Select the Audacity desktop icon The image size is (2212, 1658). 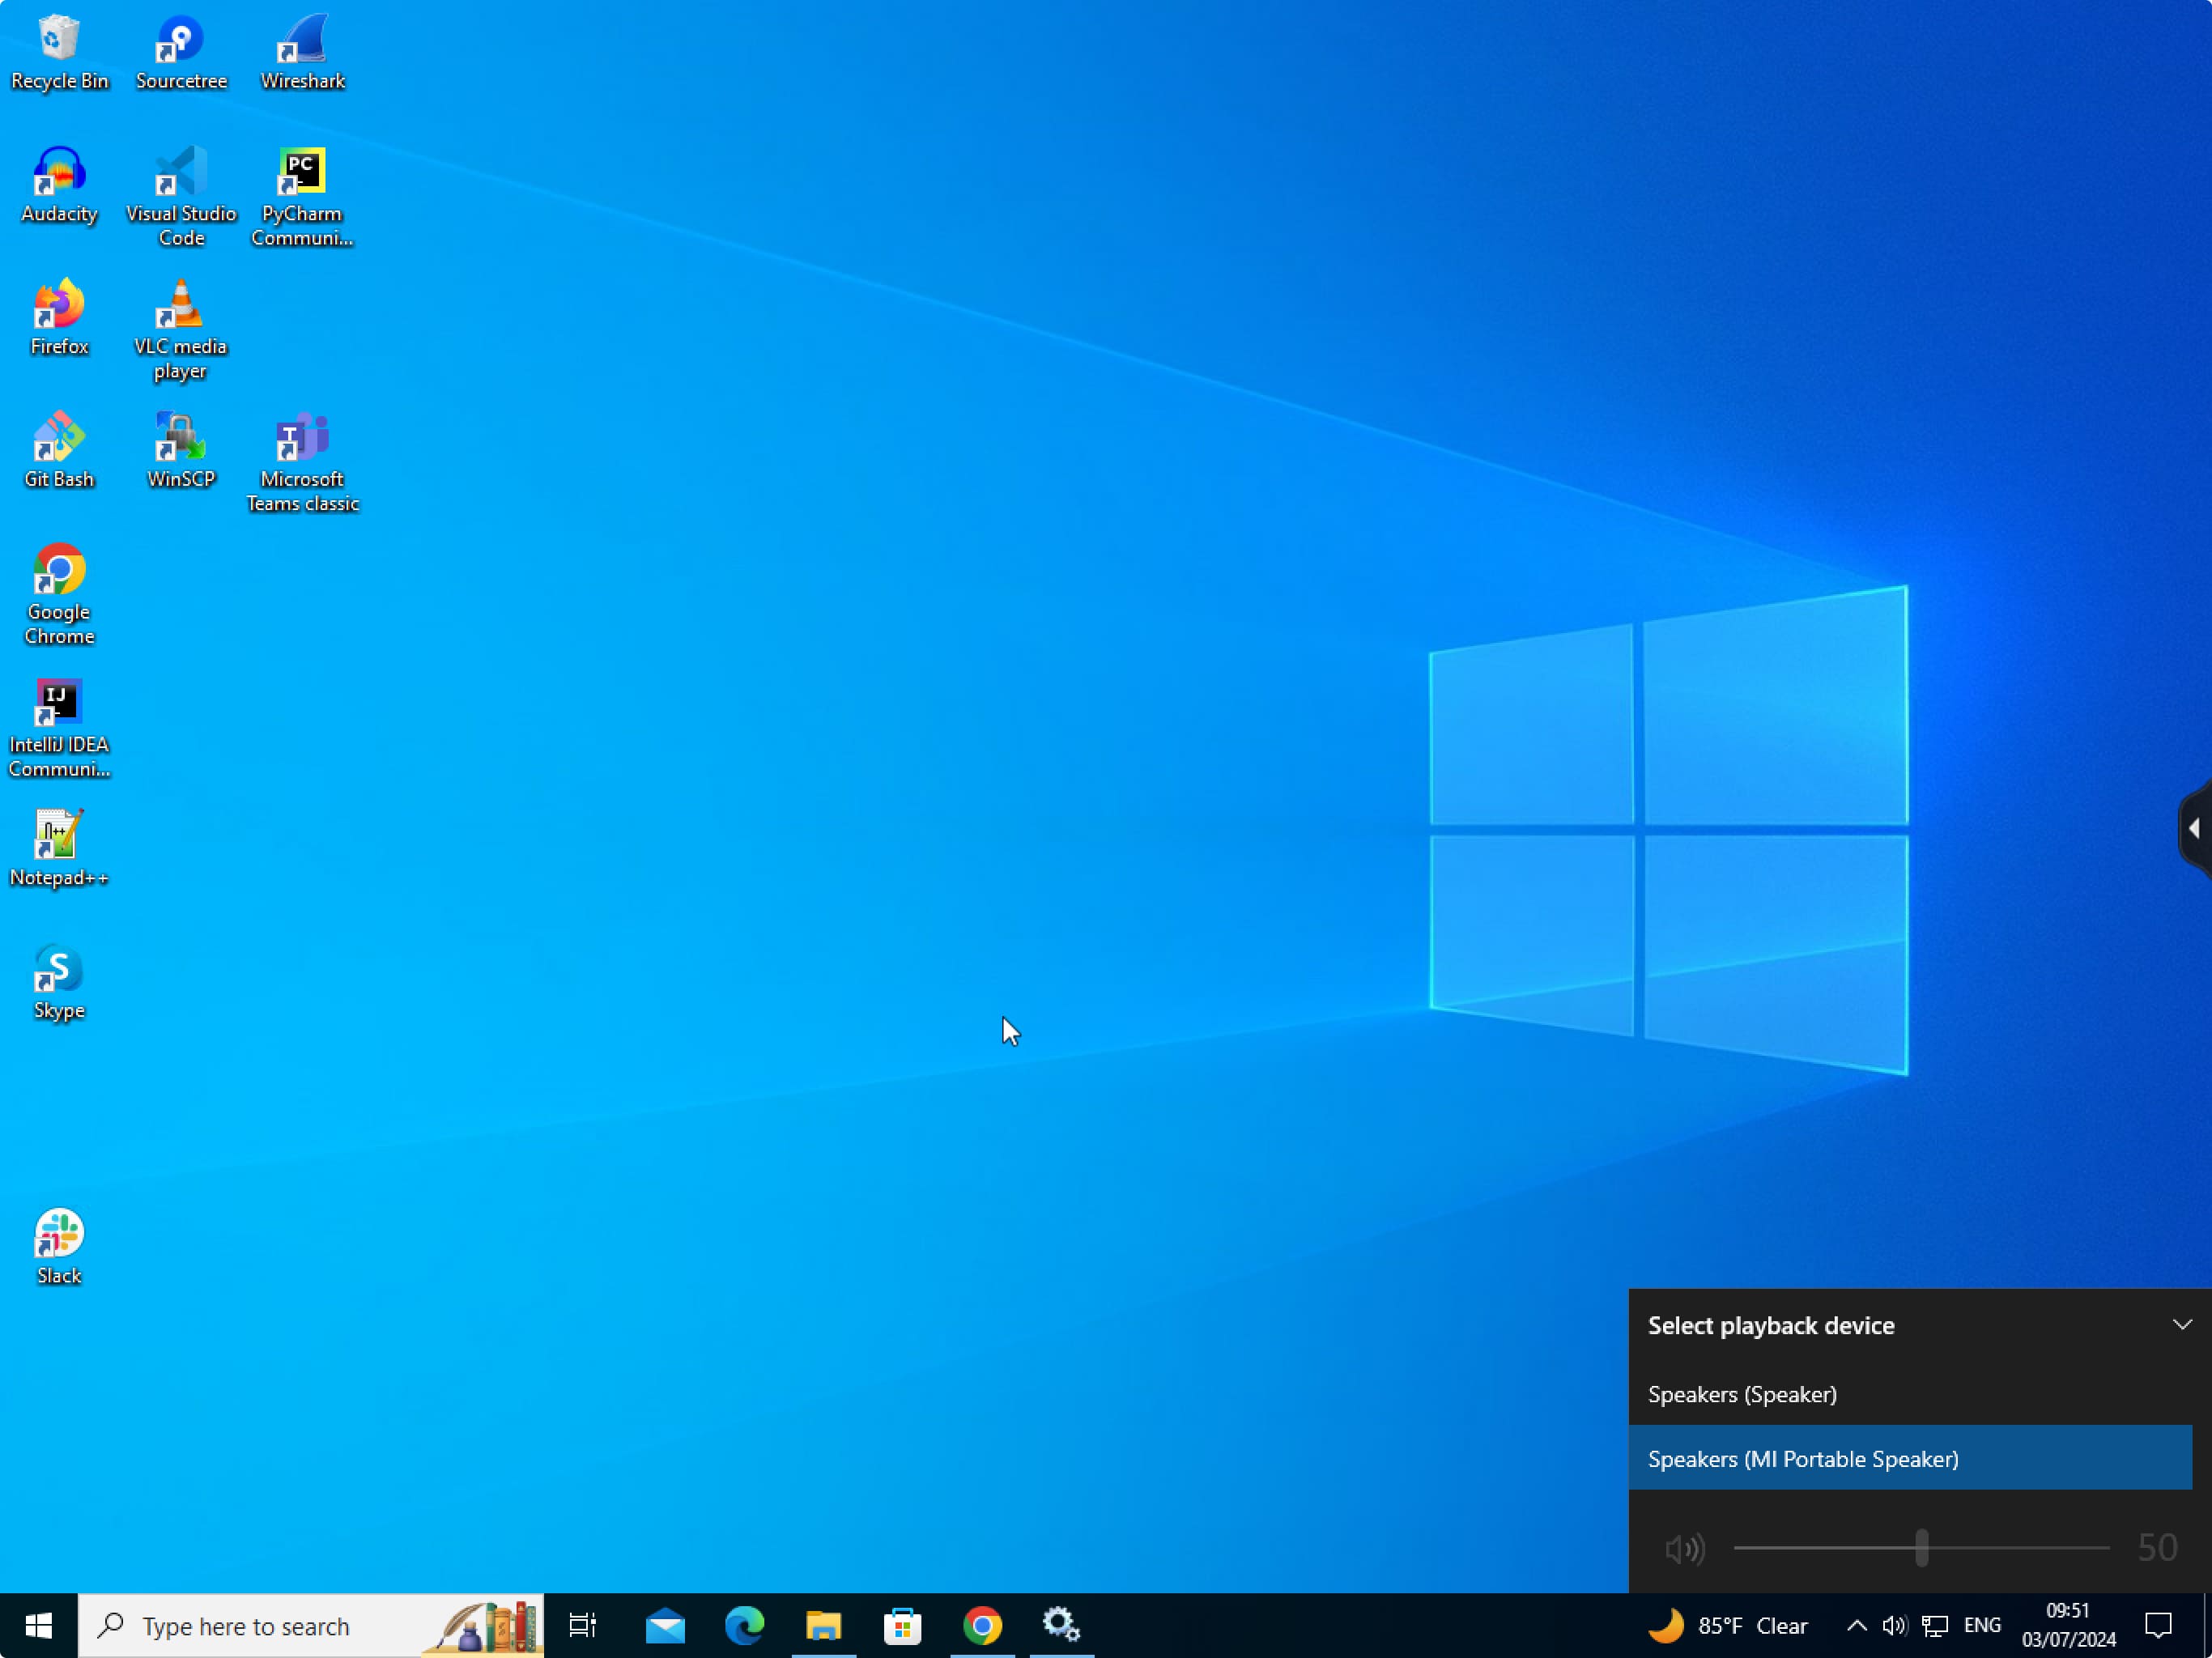59,186
